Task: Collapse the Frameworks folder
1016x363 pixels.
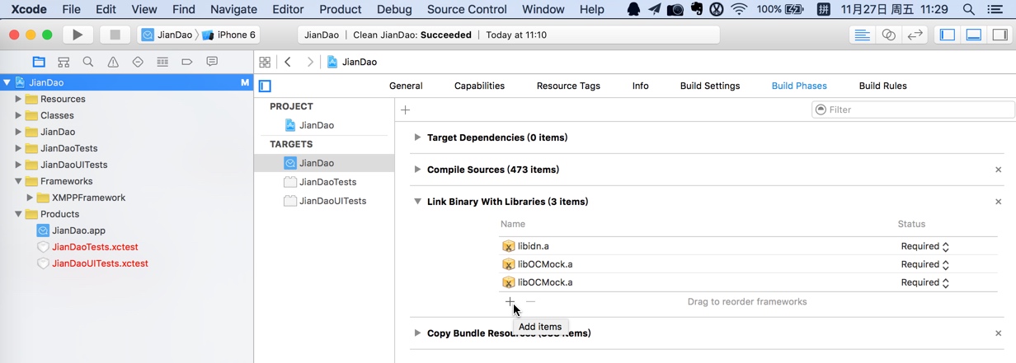Action: [x=18, y=181]
